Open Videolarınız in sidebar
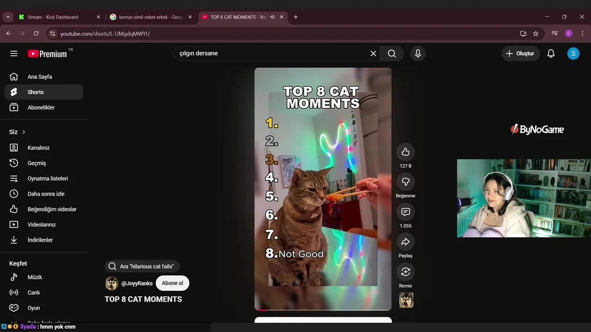 44,225
